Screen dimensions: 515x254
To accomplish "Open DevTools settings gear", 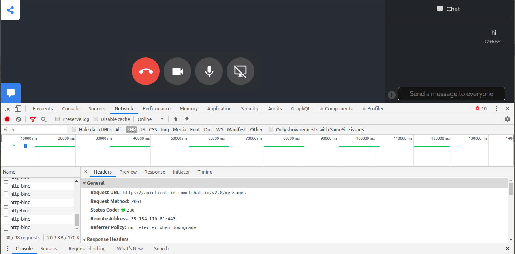I will 507,119.
